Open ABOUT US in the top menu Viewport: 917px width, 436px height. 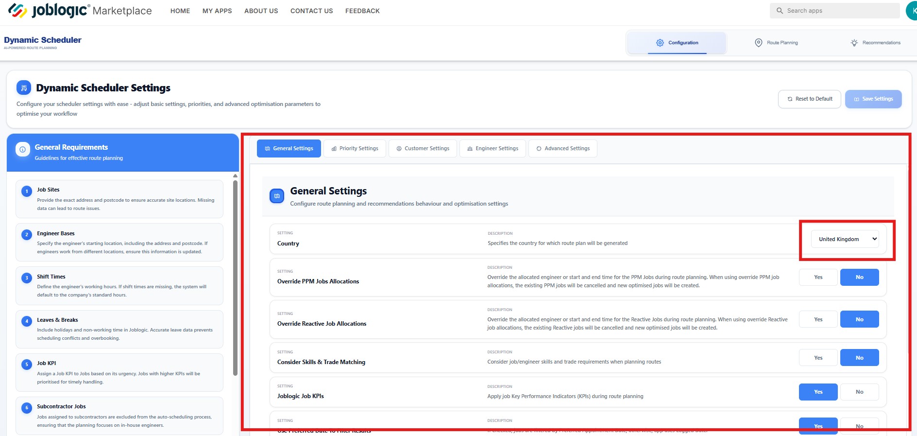click(261, 11)
